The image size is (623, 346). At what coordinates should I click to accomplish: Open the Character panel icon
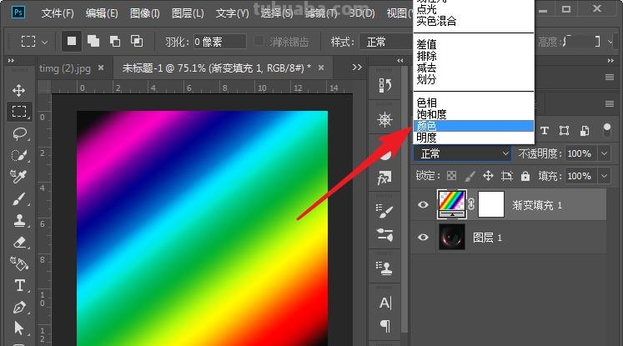tap(385, 303)
